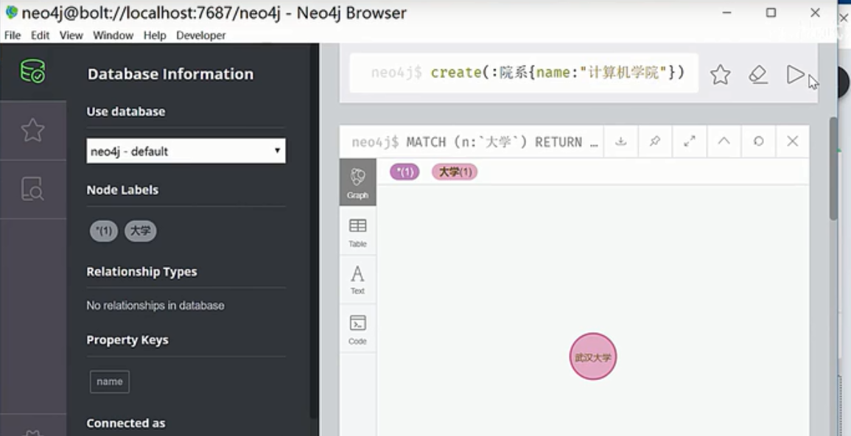The height and width of the screenshot is (436, 851).
Task: Rerun the MATCH query with the refresh icon
Action: coord(758,141)
